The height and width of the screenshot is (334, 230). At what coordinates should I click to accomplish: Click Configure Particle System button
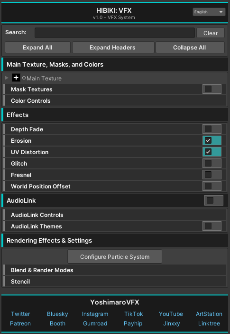pos(115,256)
